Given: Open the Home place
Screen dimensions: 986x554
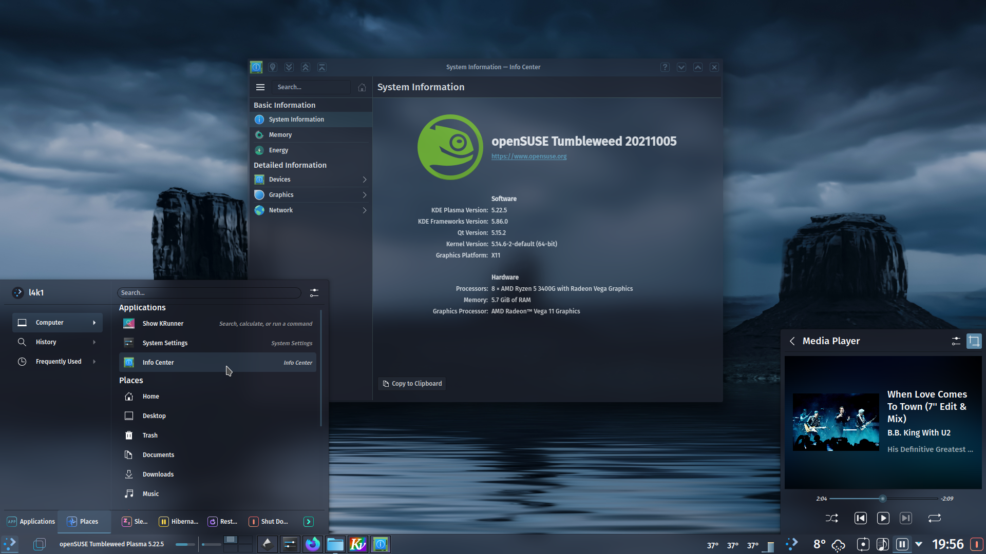Looking at the screenshot, I should pos(218,397).
